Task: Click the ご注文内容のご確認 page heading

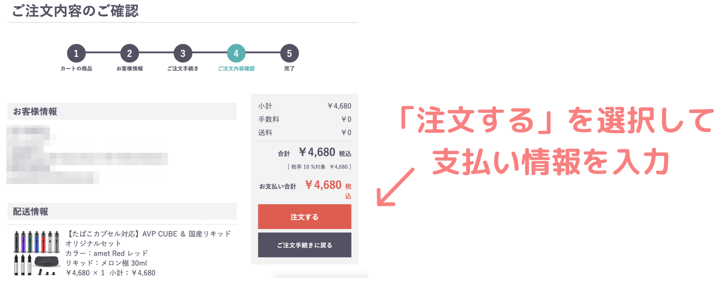Action: (x=76, y=11)
